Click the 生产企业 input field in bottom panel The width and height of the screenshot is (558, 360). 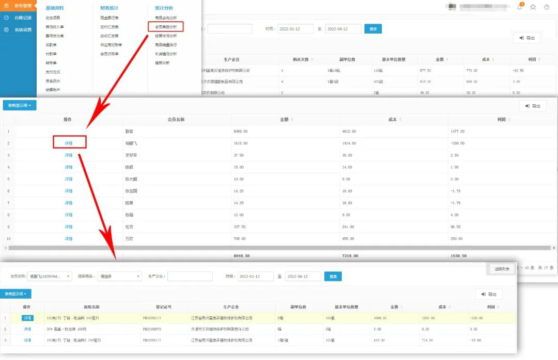click(190, 276)
